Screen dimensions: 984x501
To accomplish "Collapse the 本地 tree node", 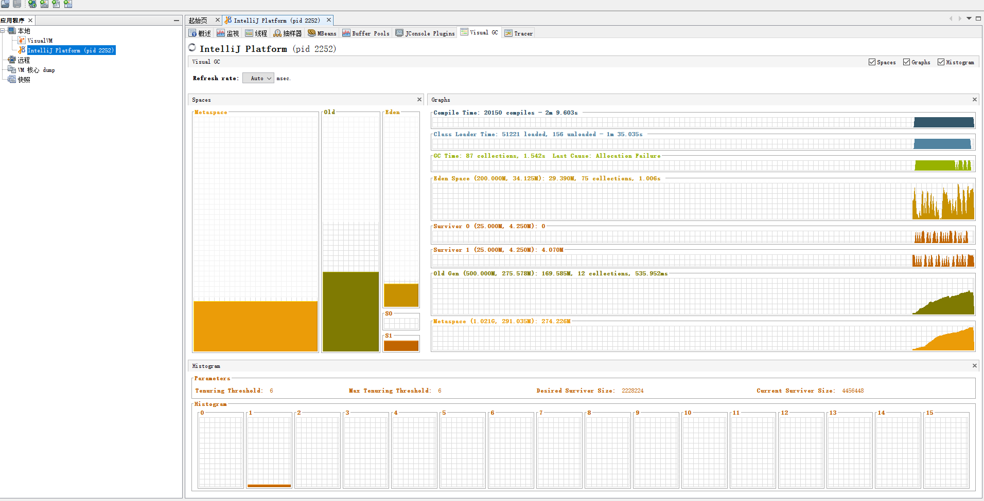I will [x=3, y=31].
